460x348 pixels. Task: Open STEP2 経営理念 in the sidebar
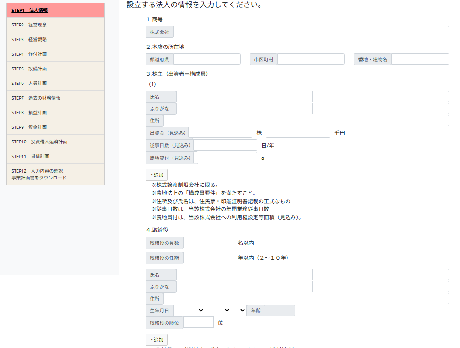point(29,25)
